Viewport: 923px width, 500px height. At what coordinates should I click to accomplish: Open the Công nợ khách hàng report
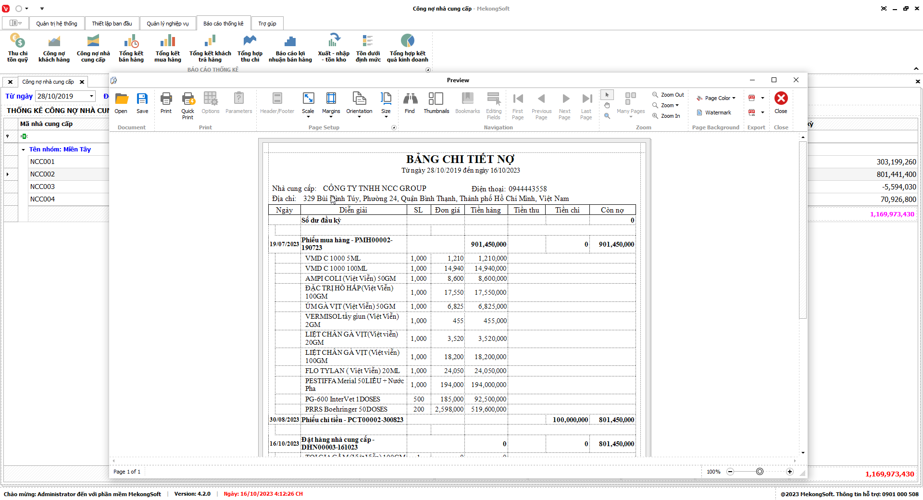click(x=54, y=49)
